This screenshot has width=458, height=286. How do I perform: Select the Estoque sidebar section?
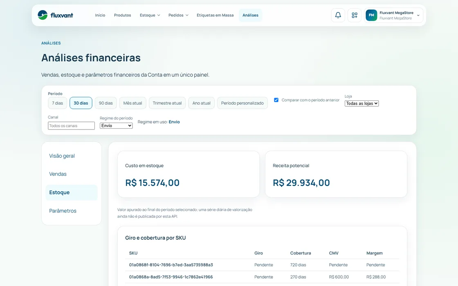click(x=71, y=192)
